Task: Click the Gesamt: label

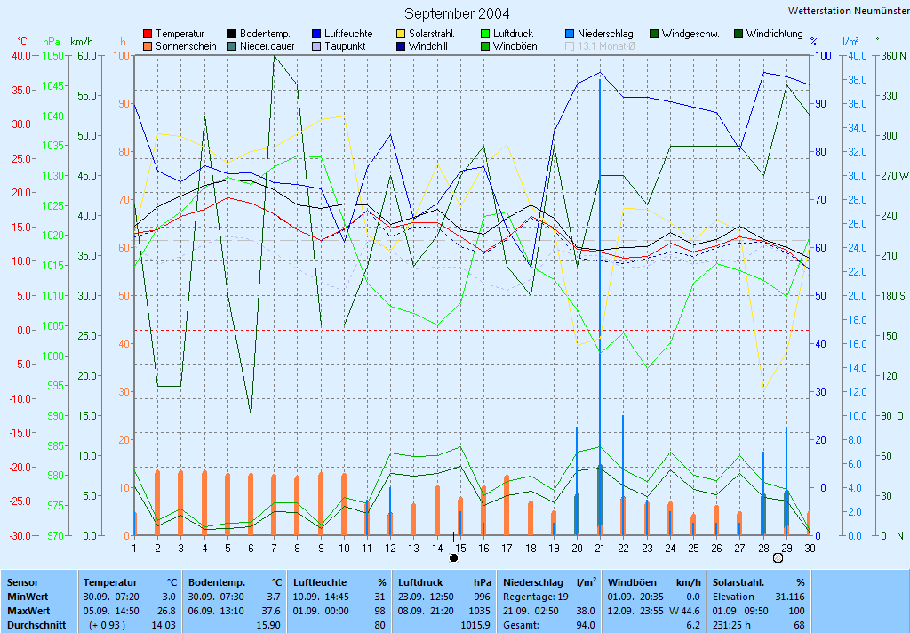Action: click(x=521, y=626)
